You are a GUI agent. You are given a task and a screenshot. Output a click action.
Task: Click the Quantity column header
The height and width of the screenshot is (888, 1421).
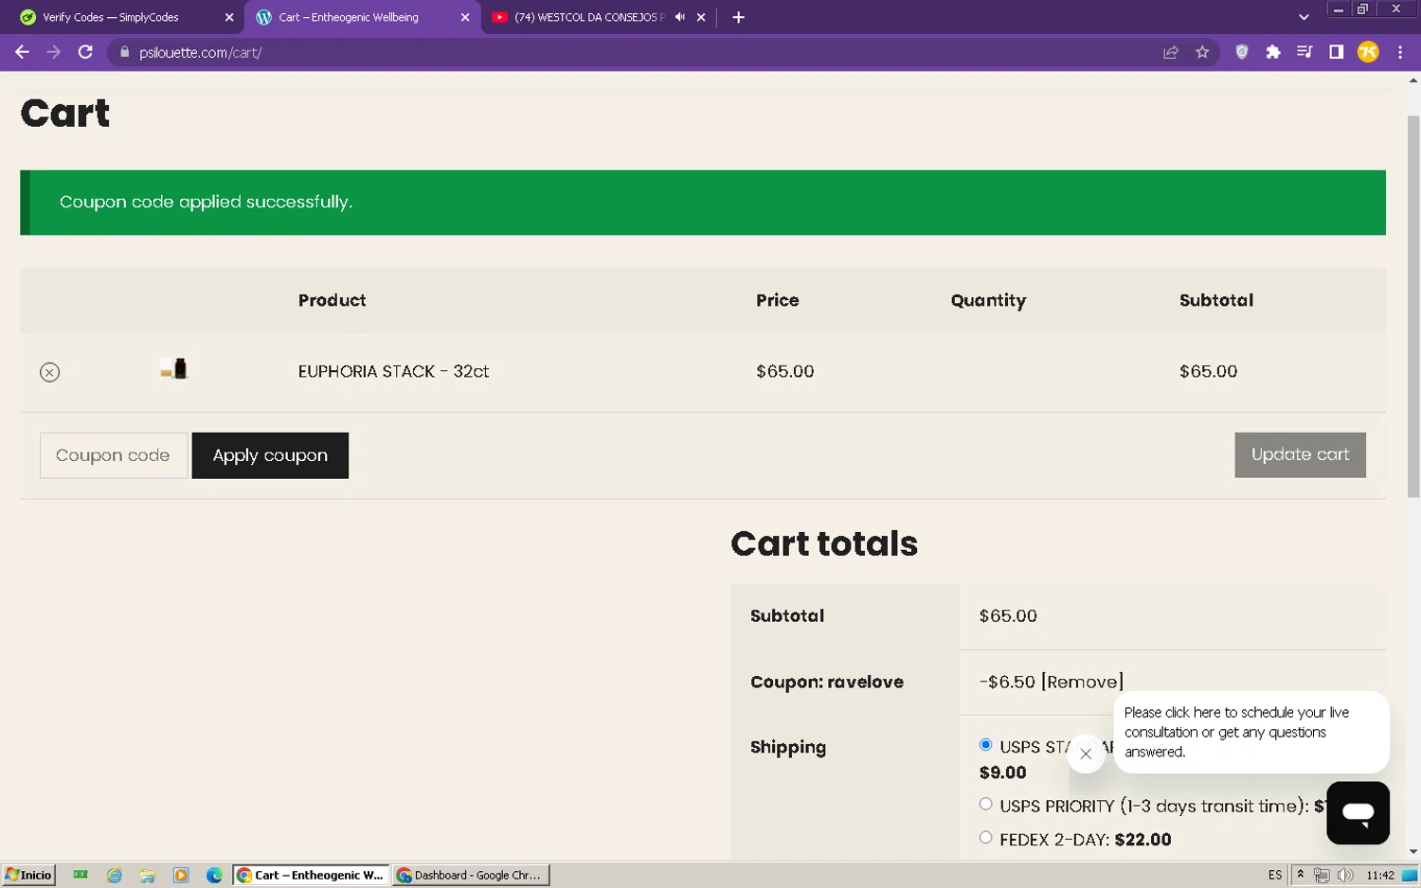click(x=988, y=301)
